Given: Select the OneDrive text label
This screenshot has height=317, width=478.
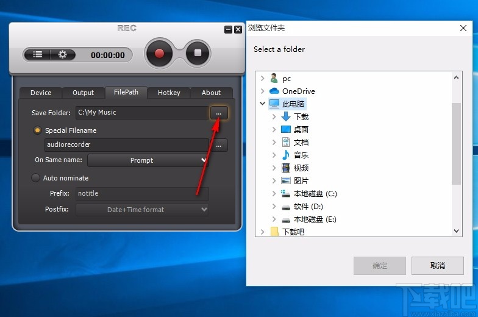Looking at the screenshot, I should 299,91.
